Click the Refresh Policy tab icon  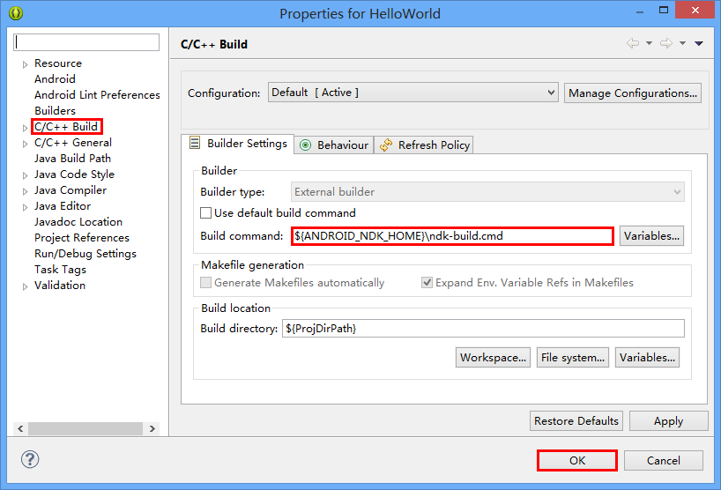[386, 145]
